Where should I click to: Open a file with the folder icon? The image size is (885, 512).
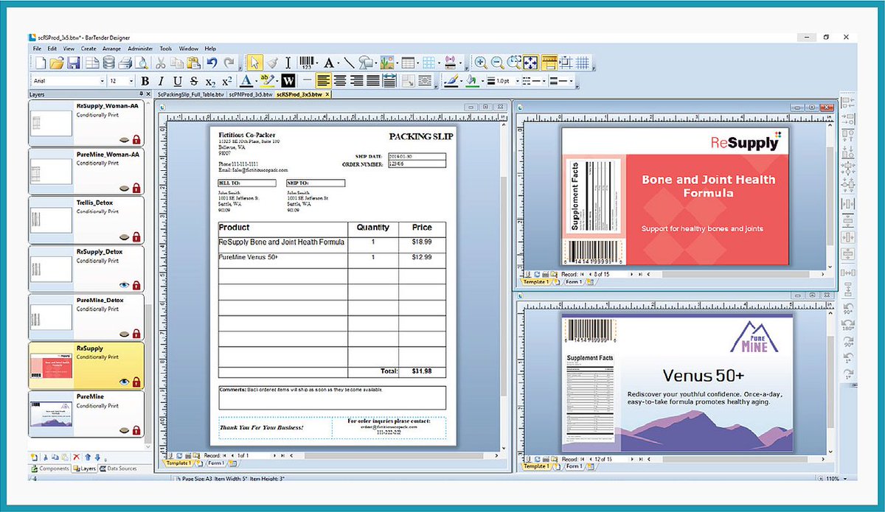[x=57, y=63]
